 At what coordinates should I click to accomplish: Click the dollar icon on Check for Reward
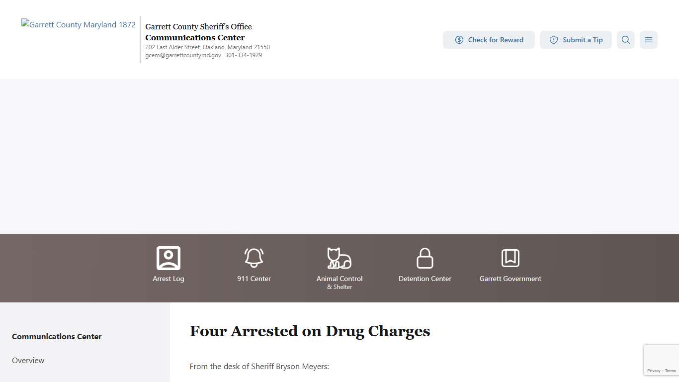(459, 40)
